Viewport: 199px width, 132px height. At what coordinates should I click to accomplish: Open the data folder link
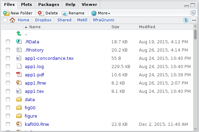pyautogui.click(x=30, y=99)
